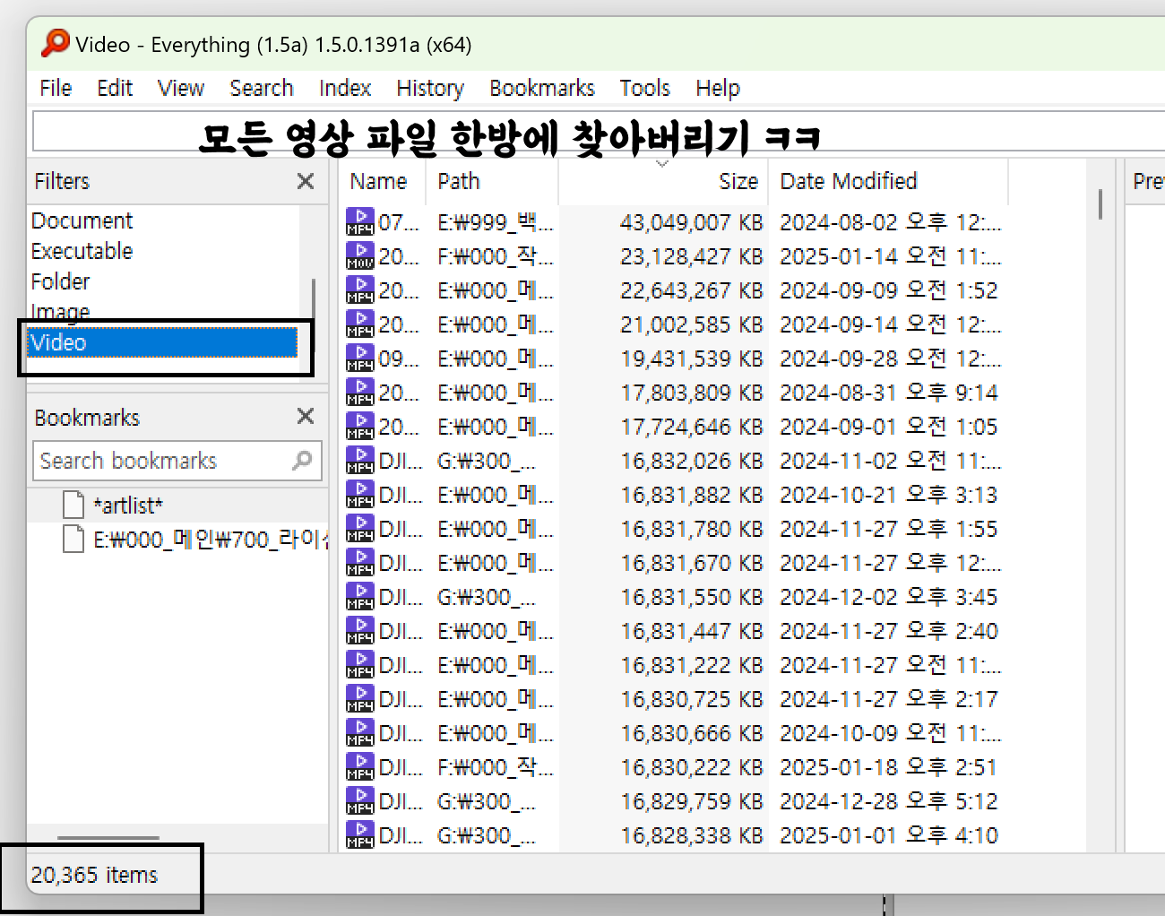Click MP4 icon of 16,831,222 KB file
The image size is (1165, 916).
360,664
